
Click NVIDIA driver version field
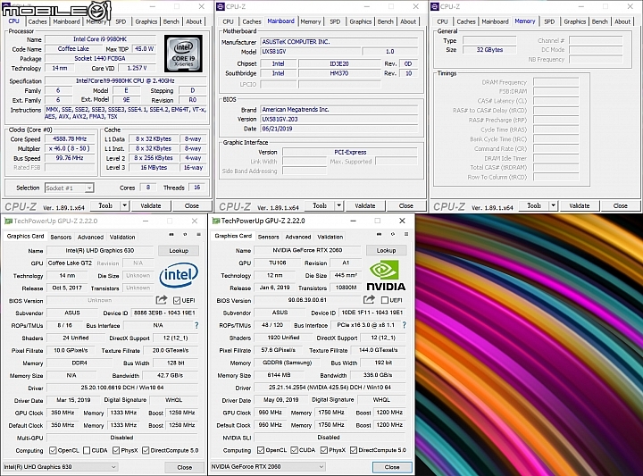click(330, 387)
